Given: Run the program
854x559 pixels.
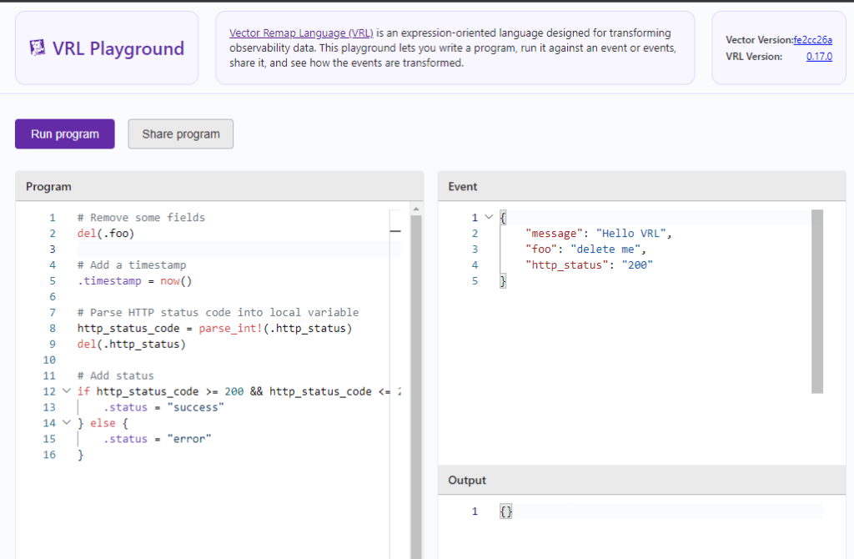Looking at the screenshot, I should 65,133.
